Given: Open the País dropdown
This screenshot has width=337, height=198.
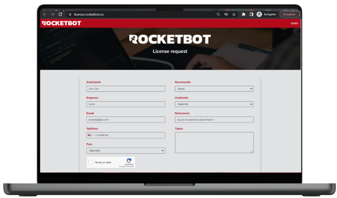Looking at the screenshot, I should [x=126, y=151].
